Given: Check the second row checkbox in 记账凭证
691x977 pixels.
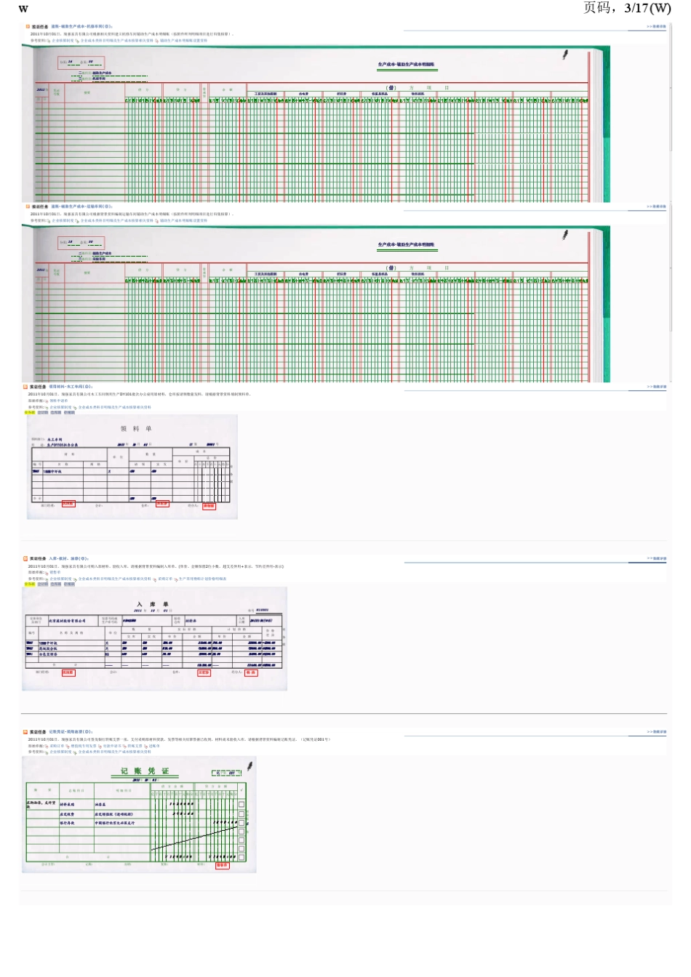Looking at the screenshot, I should (242, 814).
